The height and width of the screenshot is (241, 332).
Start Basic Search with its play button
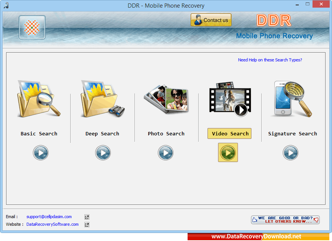pyautogui.click(x=40, y=153)
